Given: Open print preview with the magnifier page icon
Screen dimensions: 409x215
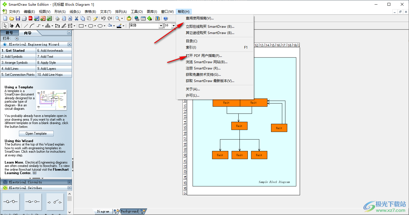Looking at the screenshot, I should 64,18.
